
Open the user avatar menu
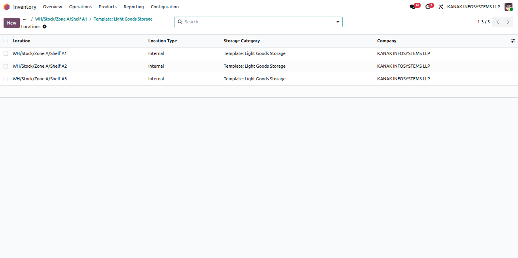tap(509, 7)
